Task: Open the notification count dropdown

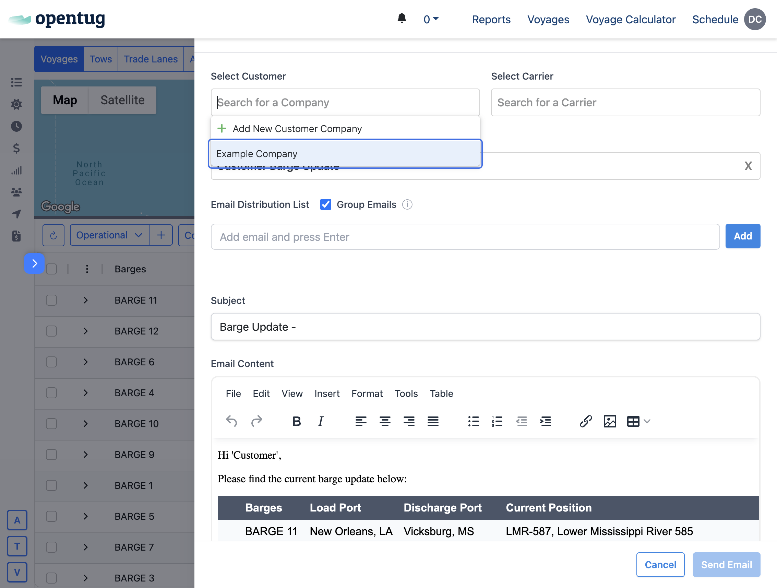Action: coord(431,19)
